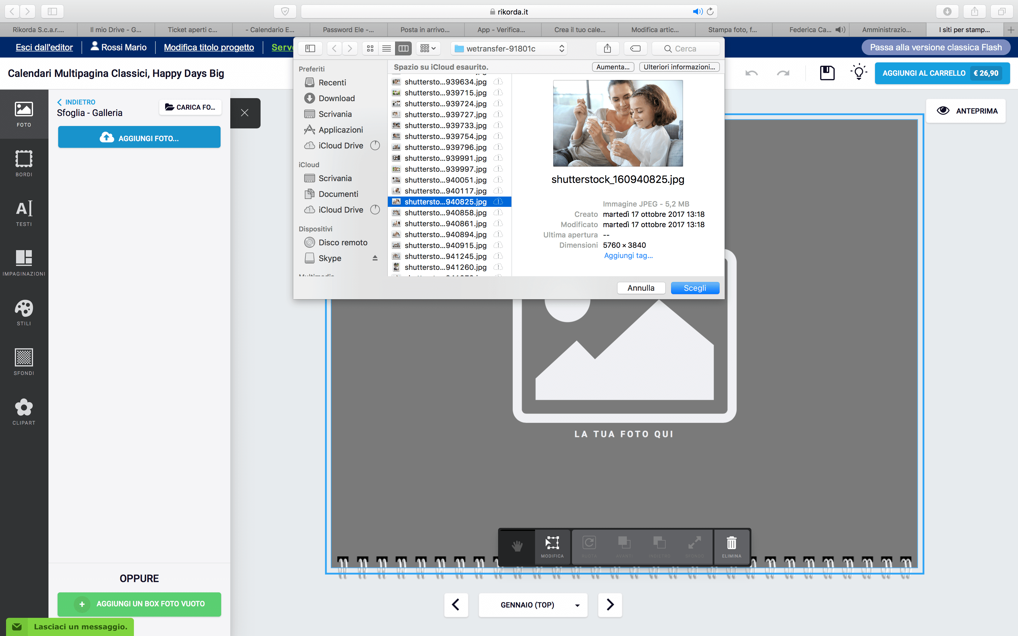This screenshot has height=636, width=1018.
Task: Open the Gennaio (Top) page dropdown
Action: pyautogui.click(x=533, y=605)
